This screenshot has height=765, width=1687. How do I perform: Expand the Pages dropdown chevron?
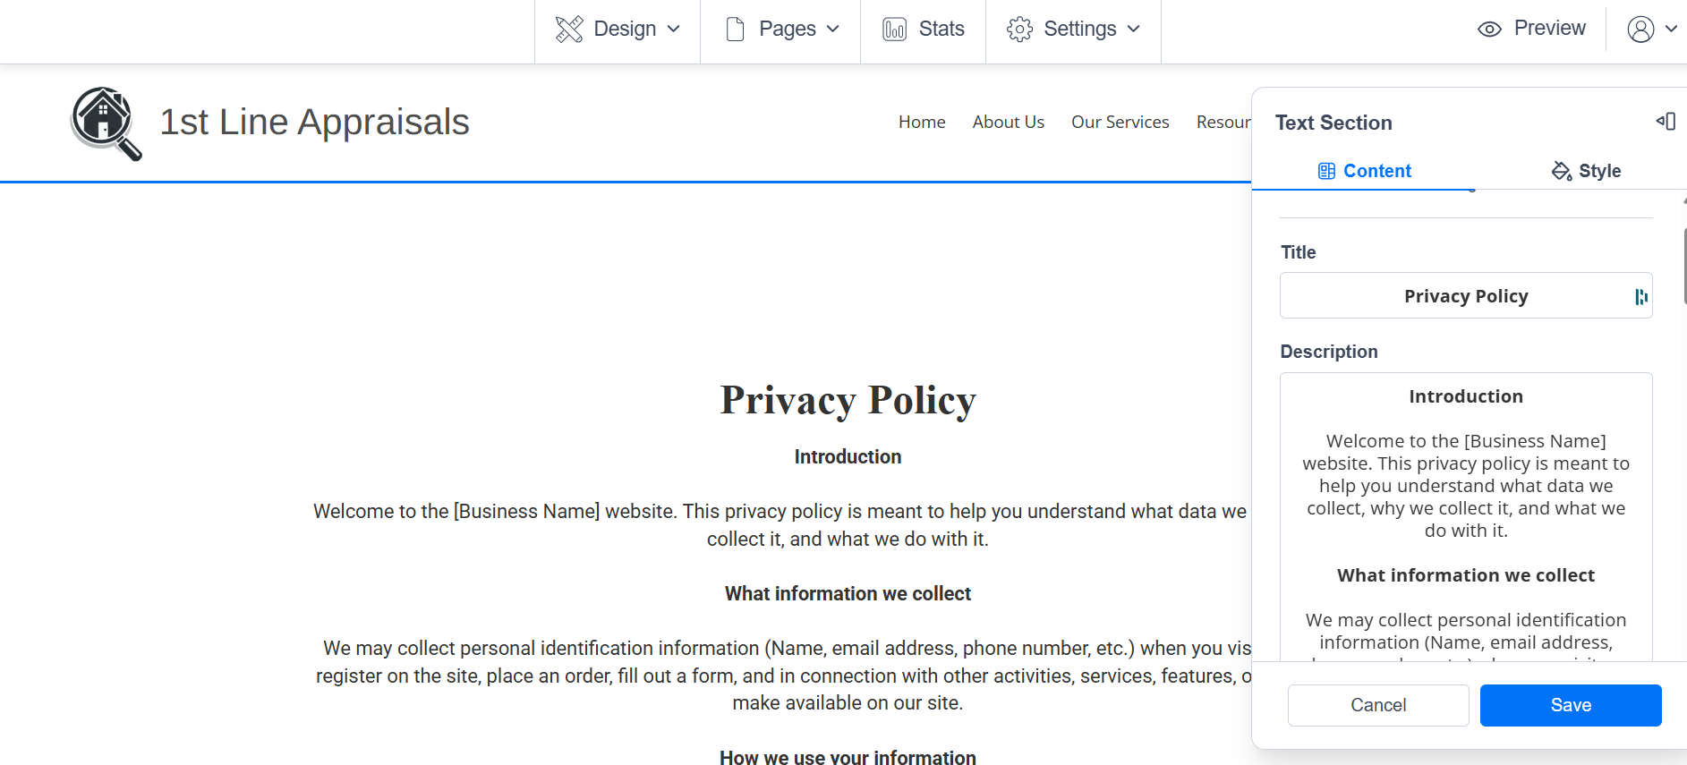tap(833, 30)
